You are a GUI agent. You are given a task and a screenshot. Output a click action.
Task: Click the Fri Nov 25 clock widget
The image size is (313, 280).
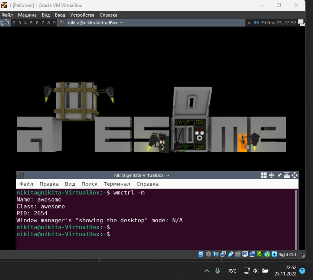[x=279, y=23]
